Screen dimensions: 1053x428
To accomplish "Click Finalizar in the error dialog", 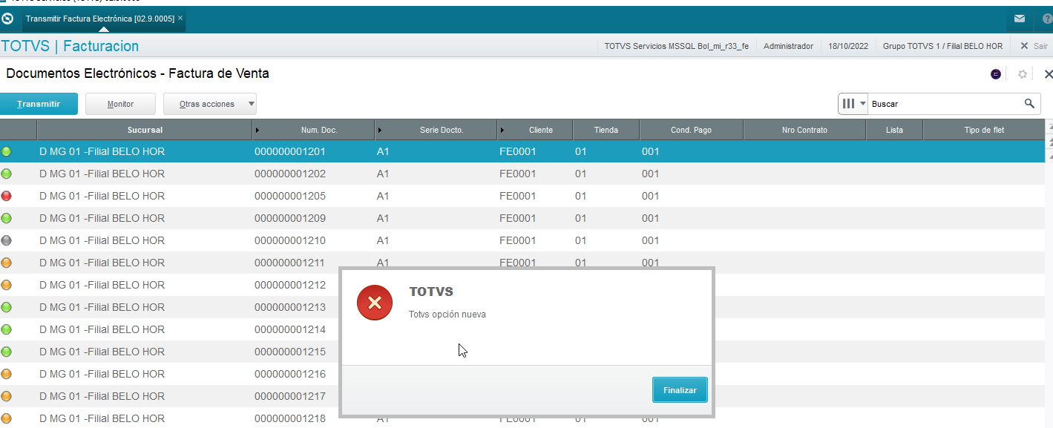I will (x=680, y=389).
